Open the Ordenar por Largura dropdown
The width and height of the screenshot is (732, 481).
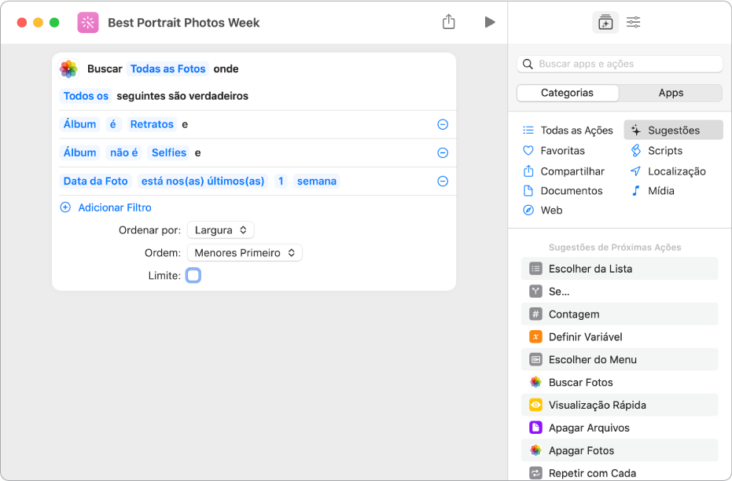pos(221,230)
